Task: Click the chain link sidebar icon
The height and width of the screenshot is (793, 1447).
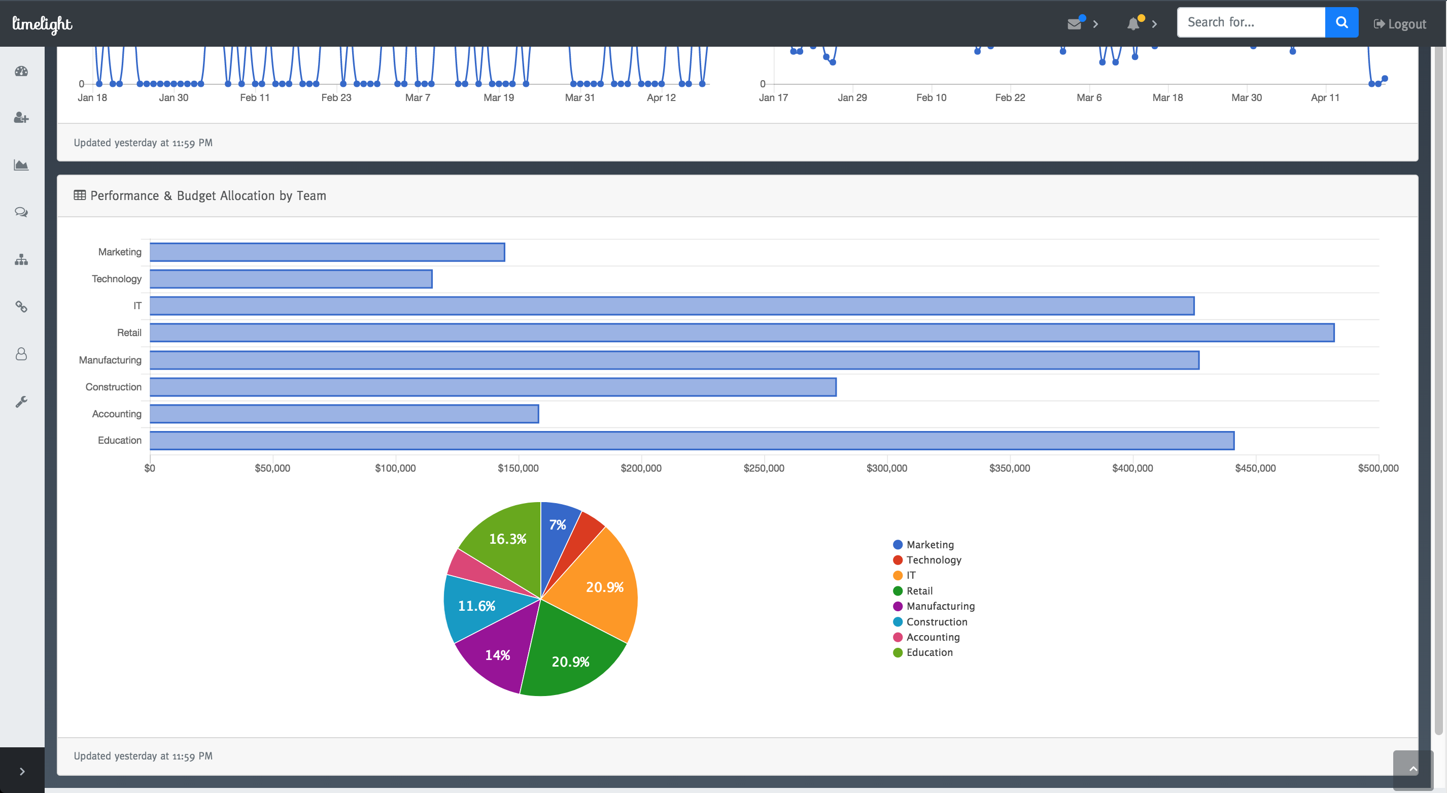Action: (21, 307)
